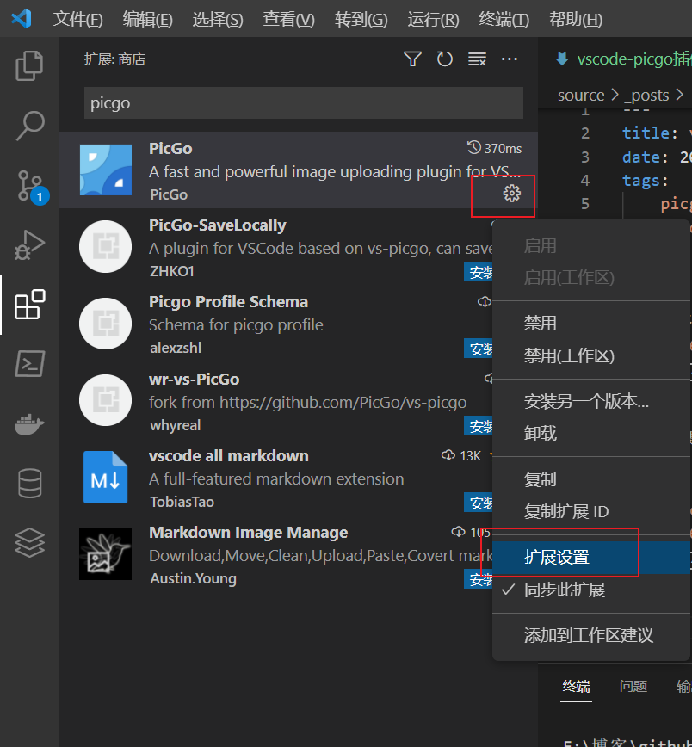The image size is (692, 747).
Task: Open the extensions view more actions ellipsis
Action: pos(510,59)
